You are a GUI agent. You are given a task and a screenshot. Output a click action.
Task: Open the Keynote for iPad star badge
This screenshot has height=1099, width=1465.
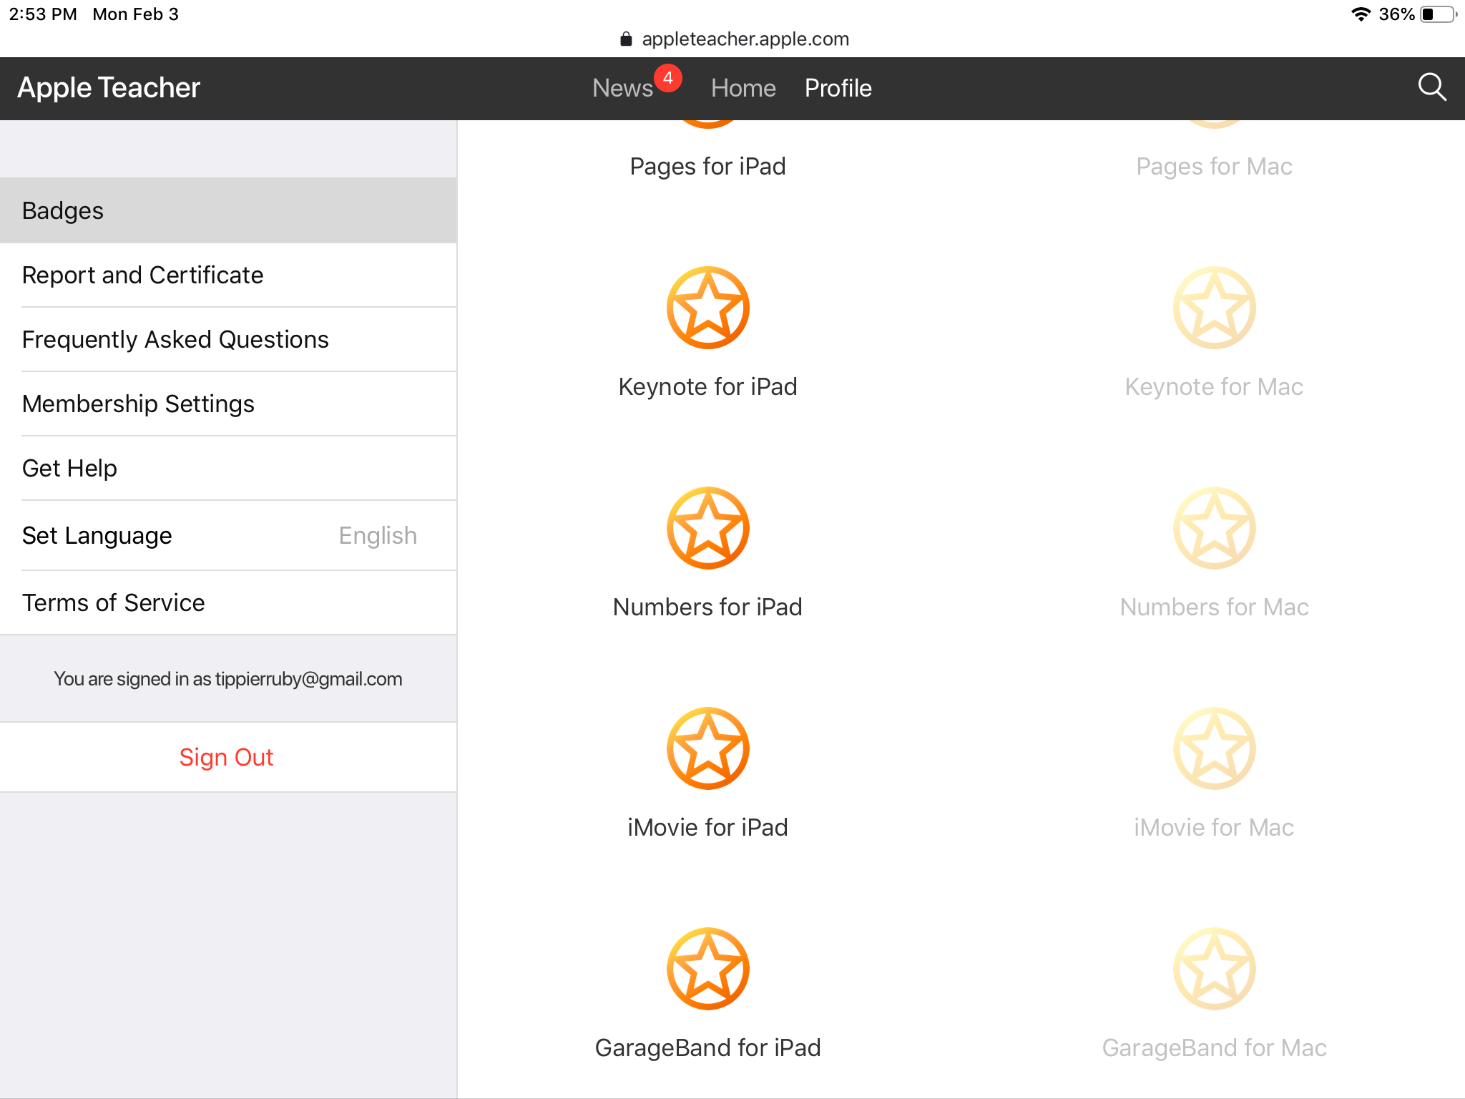(707, 308)
